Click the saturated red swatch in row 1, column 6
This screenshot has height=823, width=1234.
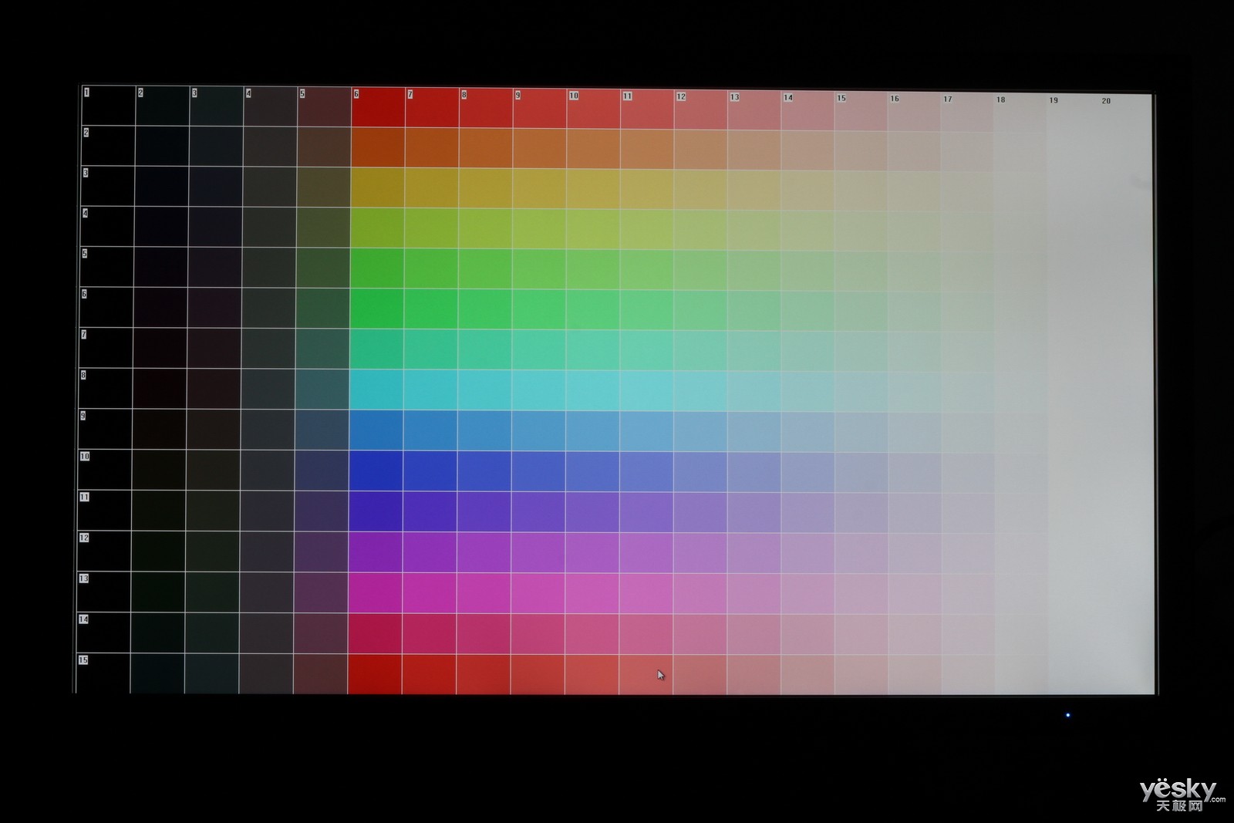point(378,107)
